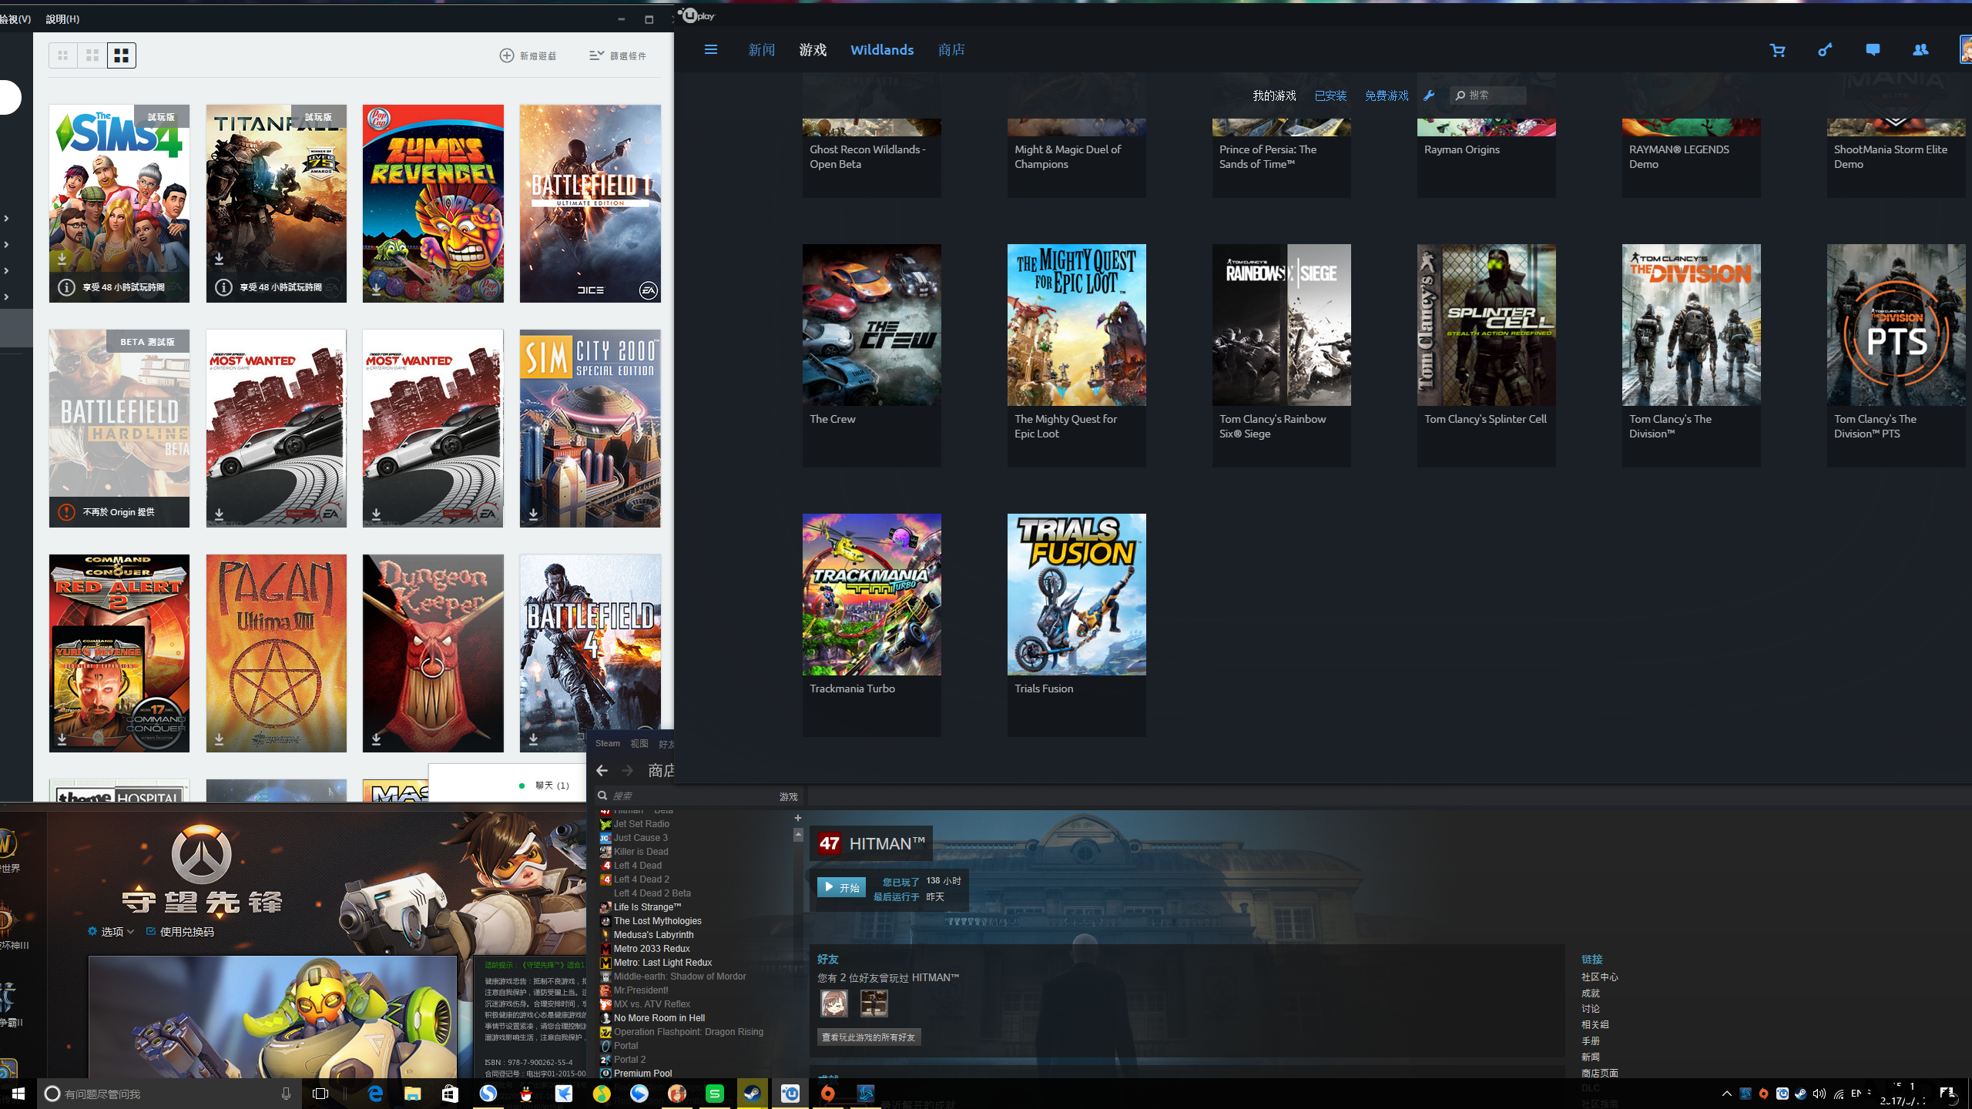Click the QQ penguin taskbar icon
1972x1109 pixels.
coord(526,1093)
